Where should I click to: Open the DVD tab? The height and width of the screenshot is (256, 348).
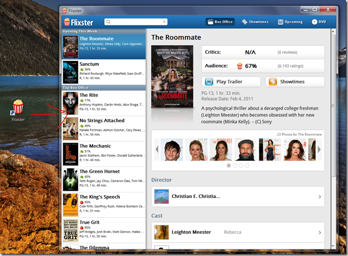pos(319,22)
